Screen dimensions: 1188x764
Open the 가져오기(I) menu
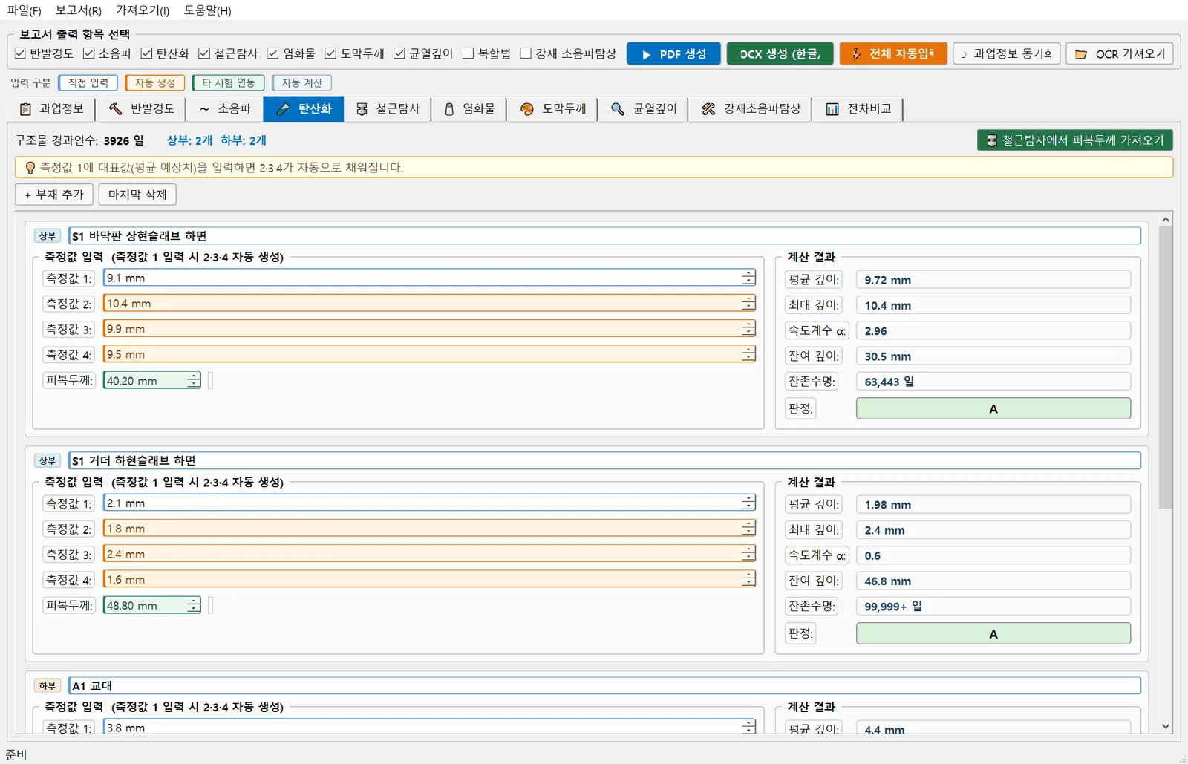143,10
